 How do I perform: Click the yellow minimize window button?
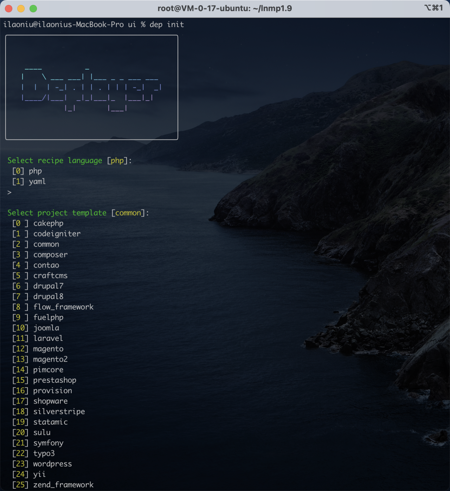pyautogui.click(x=21, y=8)
